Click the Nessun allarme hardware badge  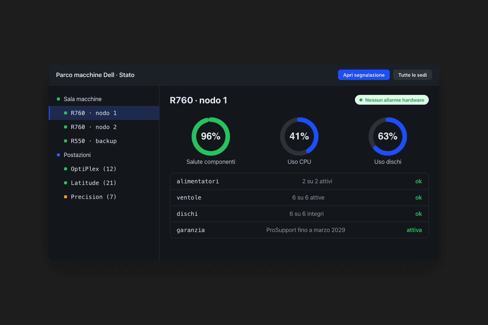coord(392,100)
